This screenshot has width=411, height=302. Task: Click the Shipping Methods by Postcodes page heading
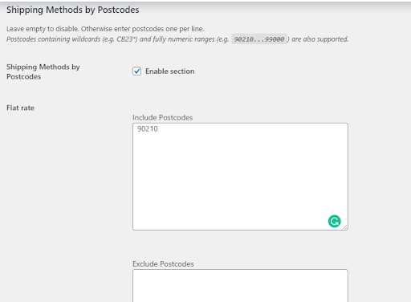[73, 10]
